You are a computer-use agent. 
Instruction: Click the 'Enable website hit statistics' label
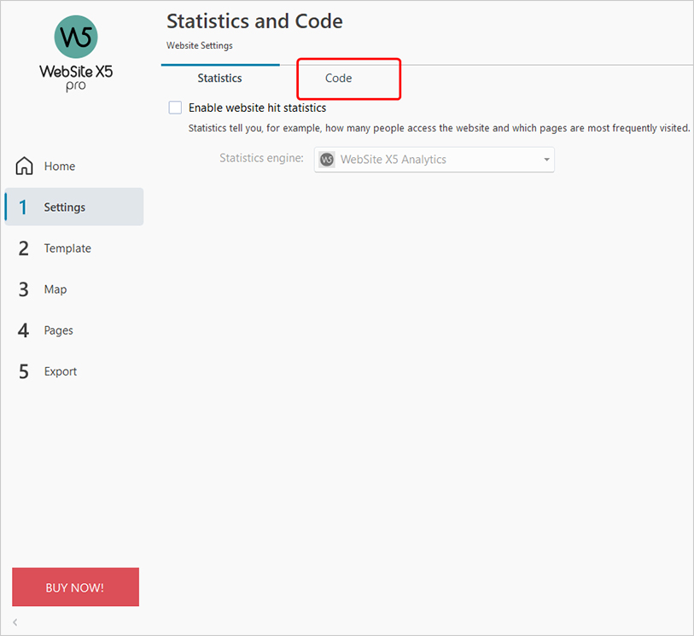[257, 108]
